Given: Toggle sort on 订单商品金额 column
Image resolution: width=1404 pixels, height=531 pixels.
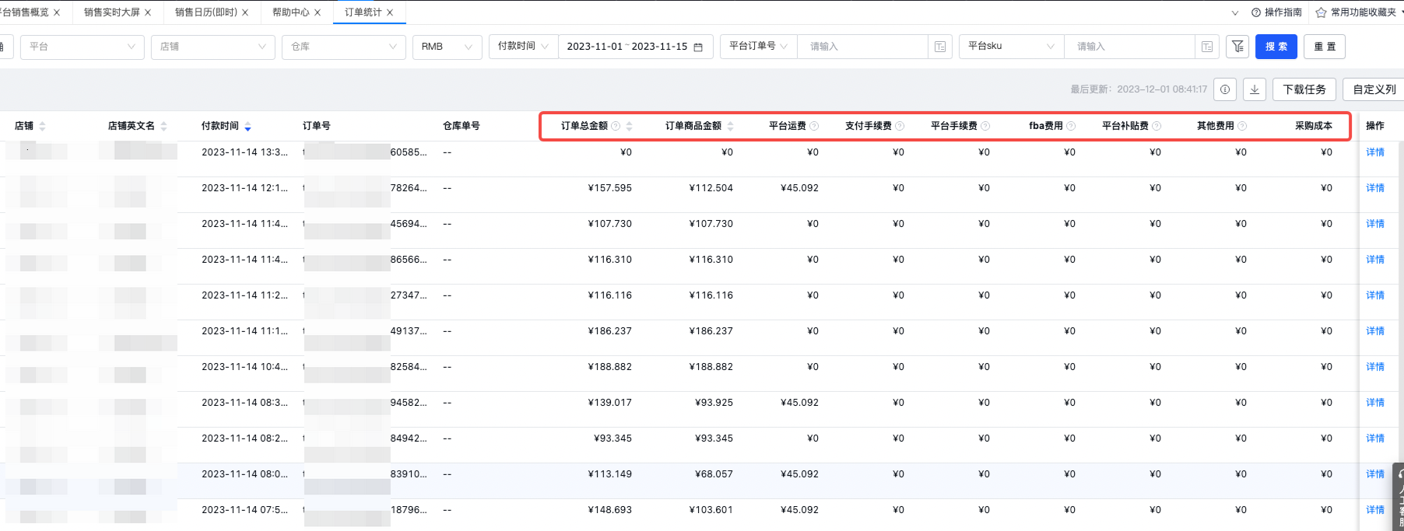Looking at the screenshot, I should pos(730,126).
